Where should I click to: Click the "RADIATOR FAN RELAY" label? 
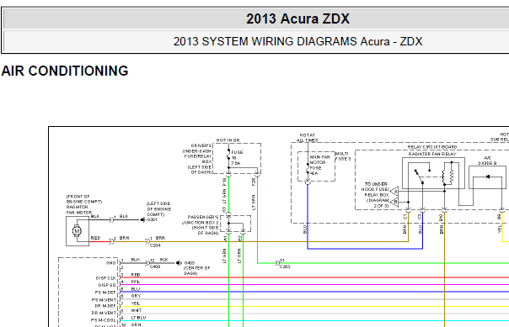pyautogui.click(x=432, y=154)
